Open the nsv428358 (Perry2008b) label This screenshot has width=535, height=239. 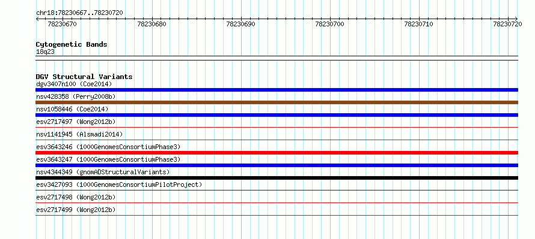[76, 96]
